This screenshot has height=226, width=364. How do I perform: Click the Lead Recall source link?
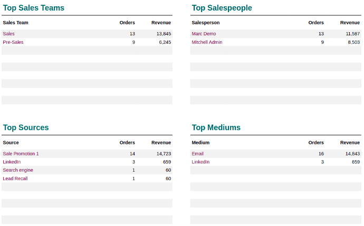15,179
